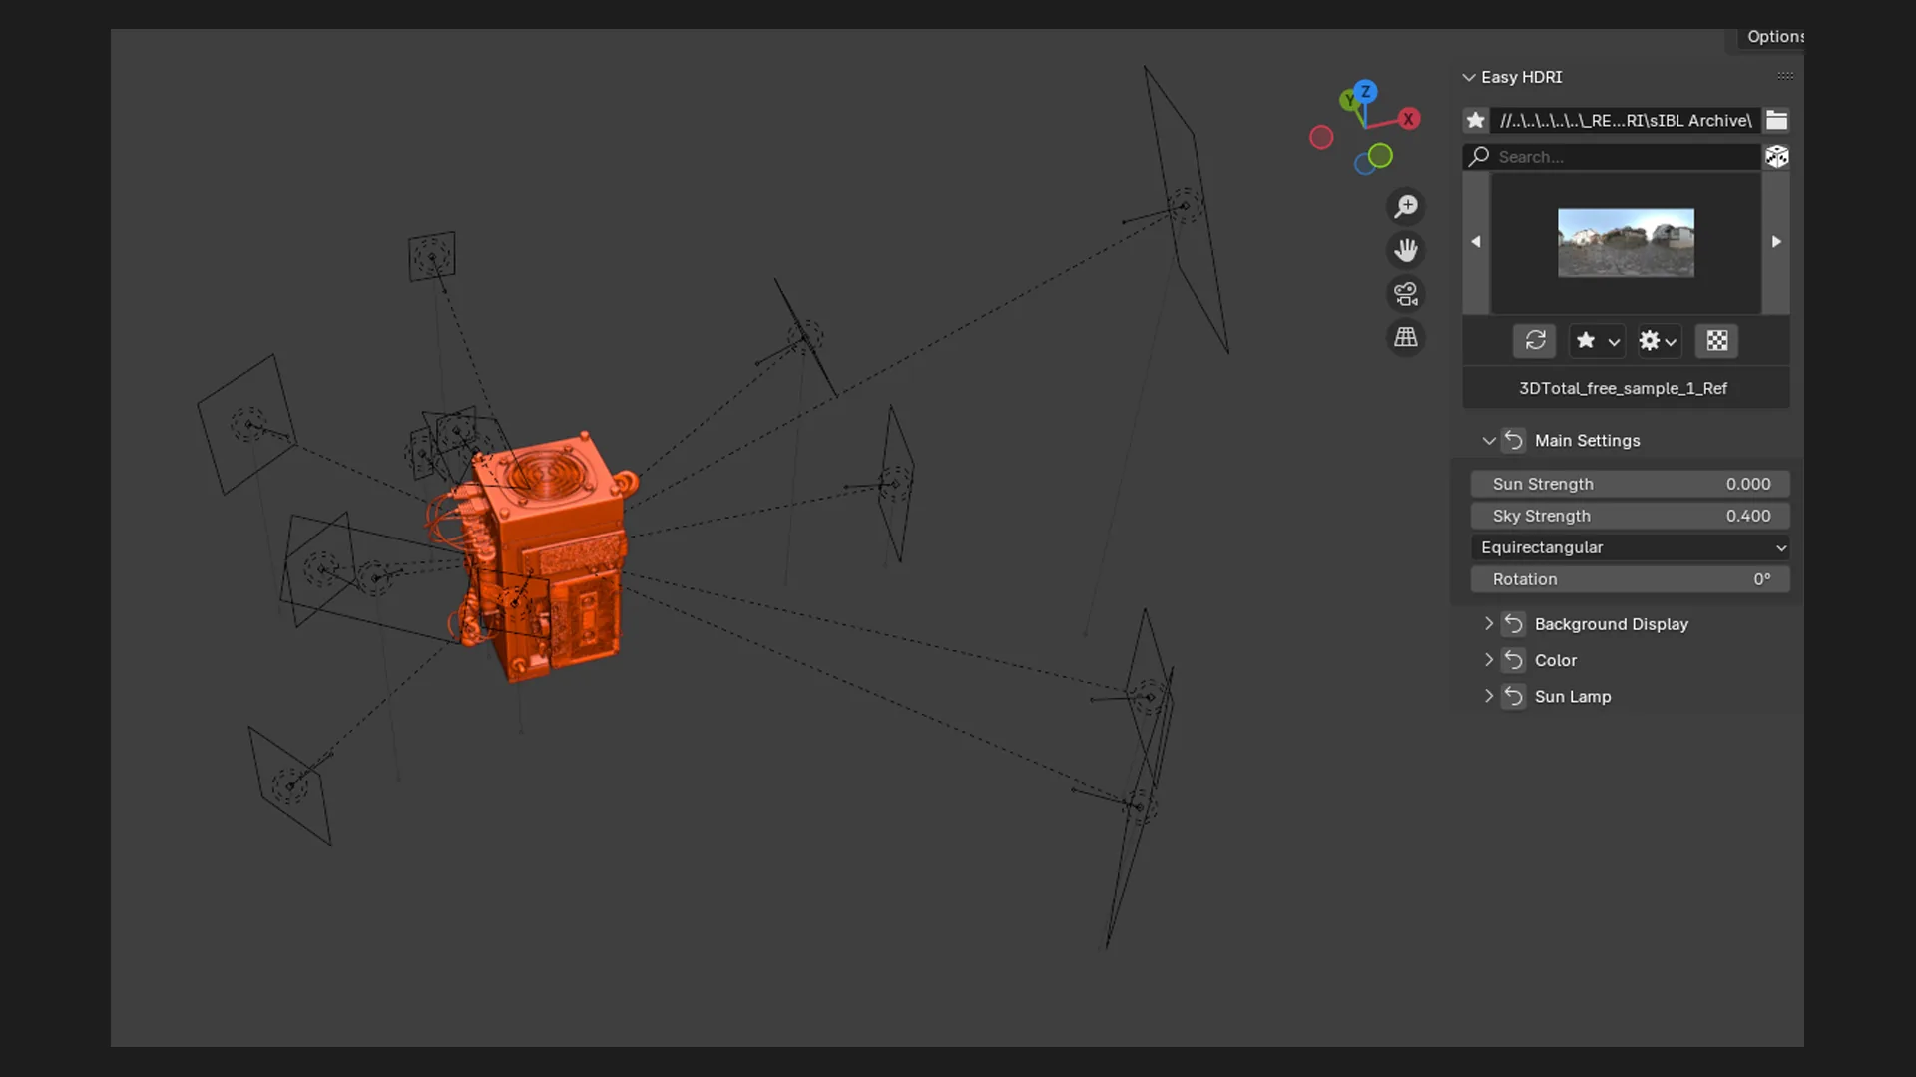
Task: Click the pan view hand icon
Action: pyautogui.click(x=1406, y=250)
